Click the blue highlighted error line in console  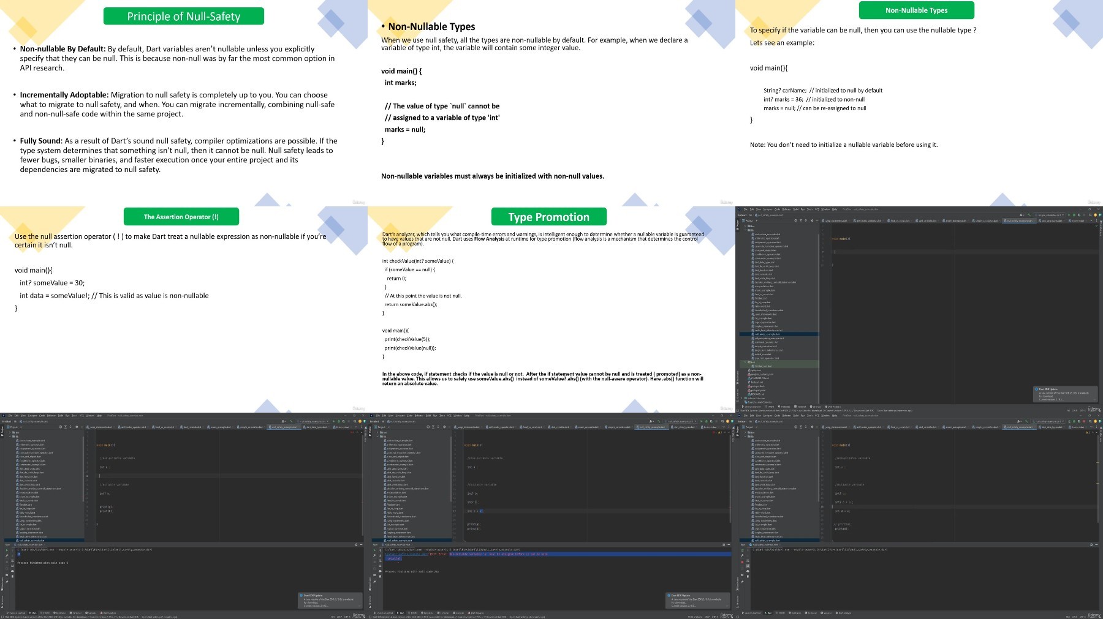click(558, 554)
